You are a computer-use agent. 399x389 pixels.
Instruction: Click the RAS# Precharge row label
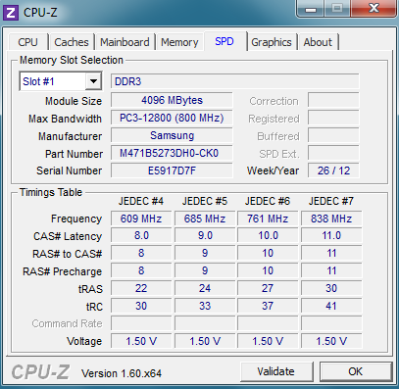[x=62, y=271]
